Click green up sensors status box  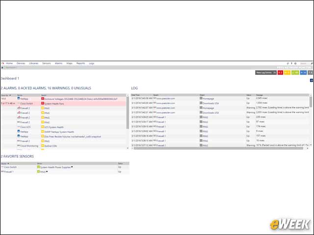(295, 72)
